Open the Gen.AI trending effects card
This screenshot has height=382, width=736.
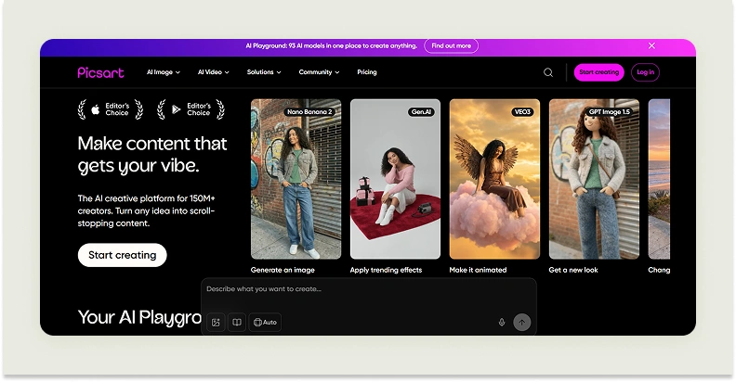click(x=395, y=179)
